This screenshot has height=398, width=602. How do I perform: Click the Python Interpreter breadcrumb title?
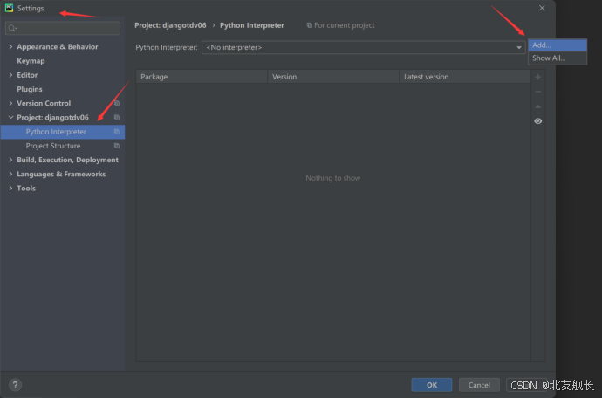pos(252,25)
